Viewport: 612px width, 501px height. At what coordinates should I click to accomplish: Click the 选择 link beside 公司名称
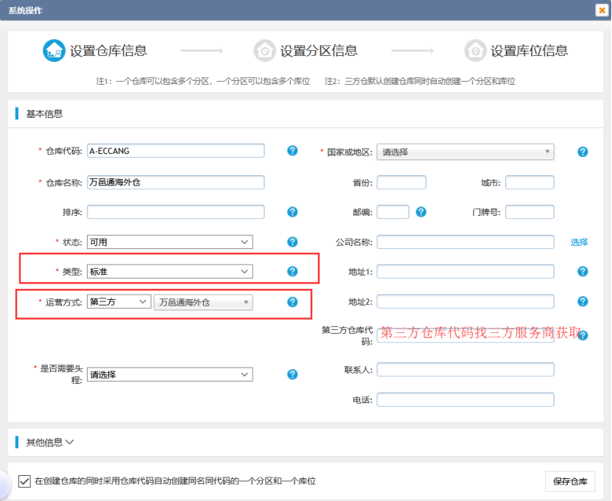(x=578, y=242)
